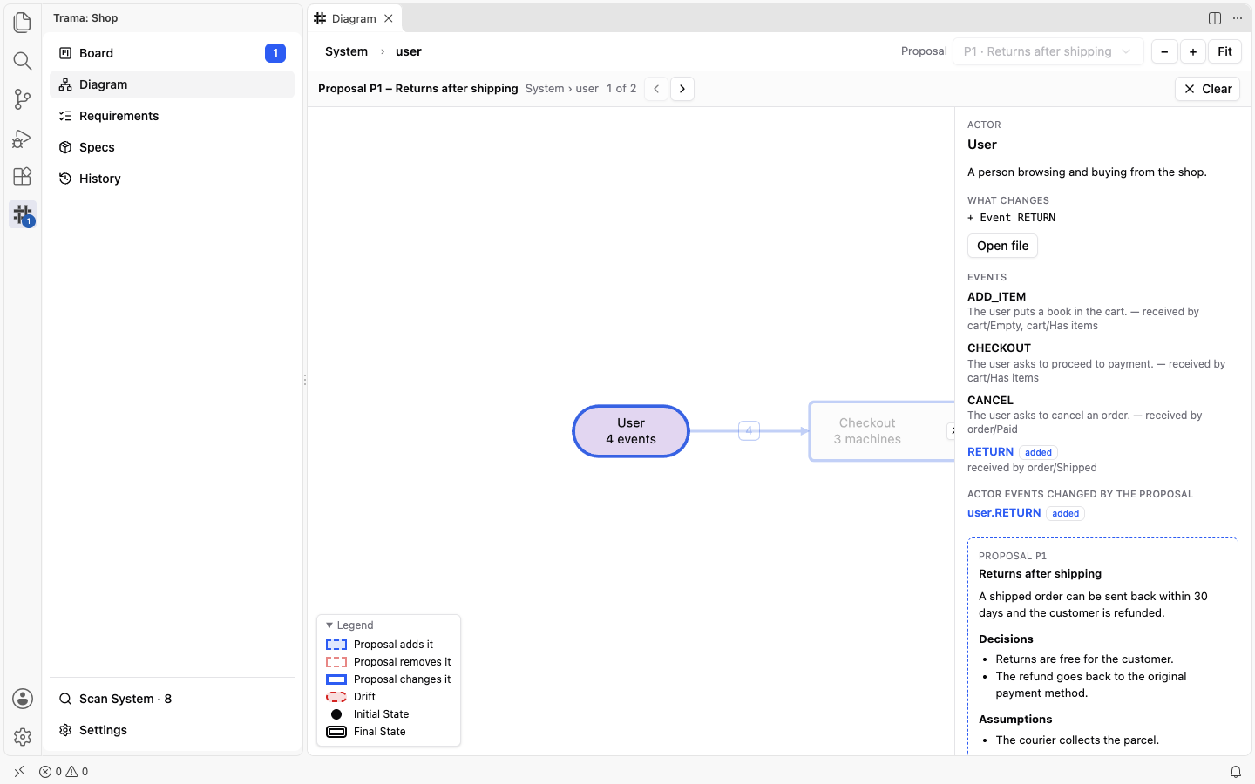Switch to the Diagram editor tab

[354, 18]
